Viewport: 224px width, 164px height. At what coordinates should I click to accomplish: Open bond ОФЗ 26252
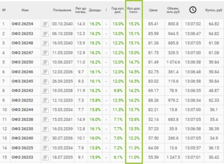[22, 100]
